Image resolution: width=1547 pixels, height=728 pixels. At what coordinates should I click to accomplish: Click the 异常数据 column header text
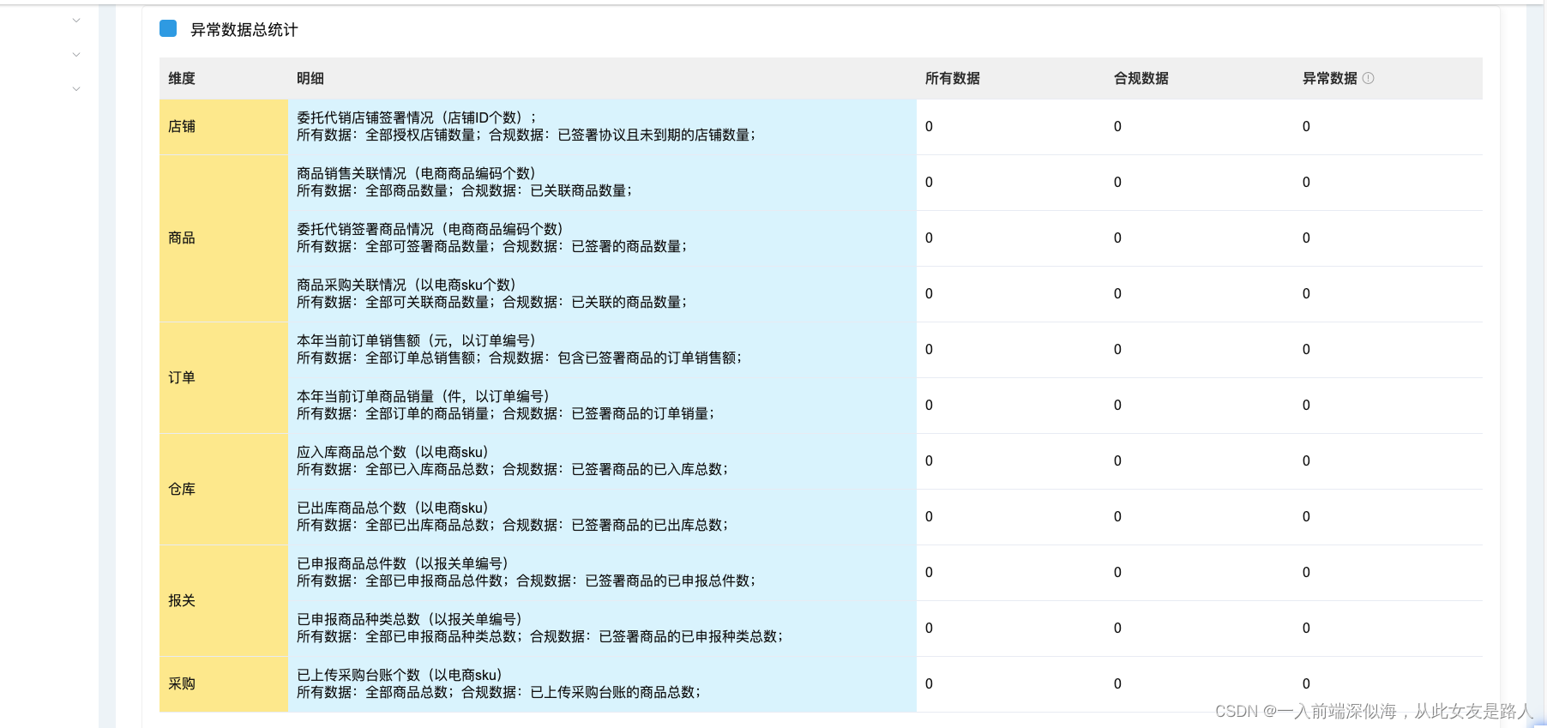pos(1329,78)
